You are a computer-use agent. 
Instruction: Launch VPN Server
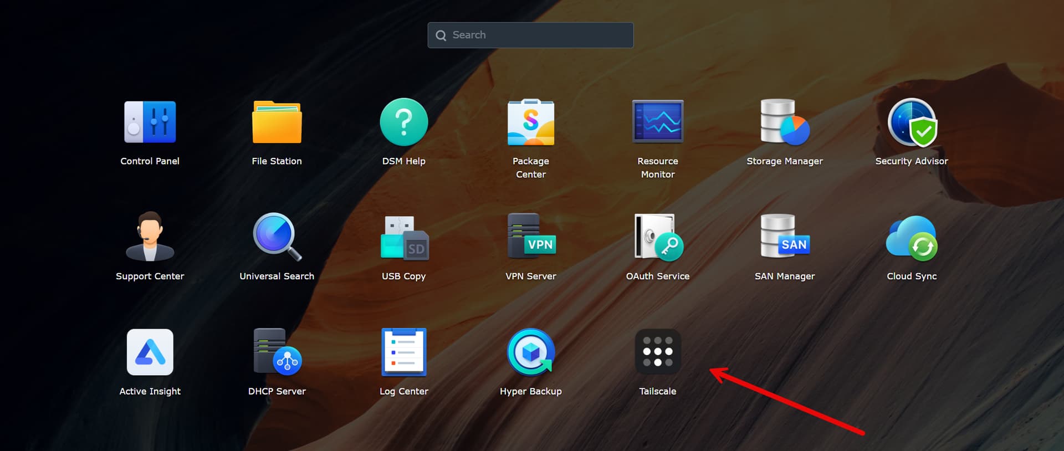click(x=530, y=237)
